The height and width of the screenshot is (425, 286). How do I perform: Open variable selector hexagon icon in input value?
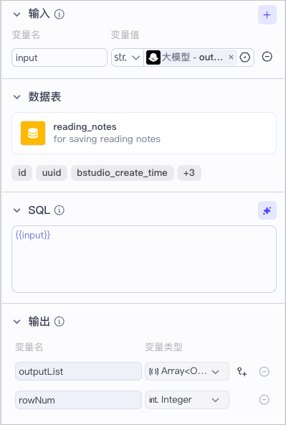pyautogui.click(x=245, y=57)
